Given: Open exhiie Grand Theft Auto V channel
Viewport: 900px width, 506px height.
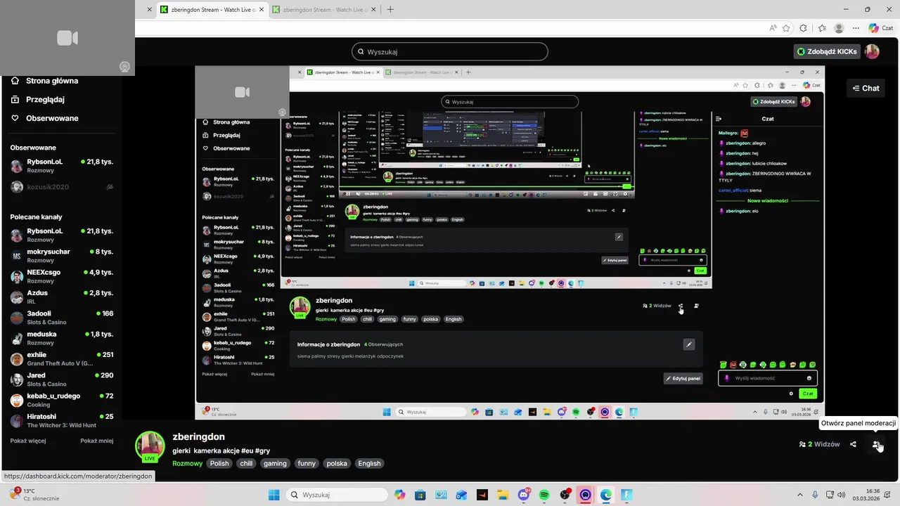Looking at the screenshot, I should (61, 359).
